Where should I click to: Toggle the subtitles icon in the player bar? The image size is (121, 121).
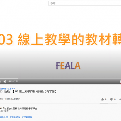(x=121, y=82)
